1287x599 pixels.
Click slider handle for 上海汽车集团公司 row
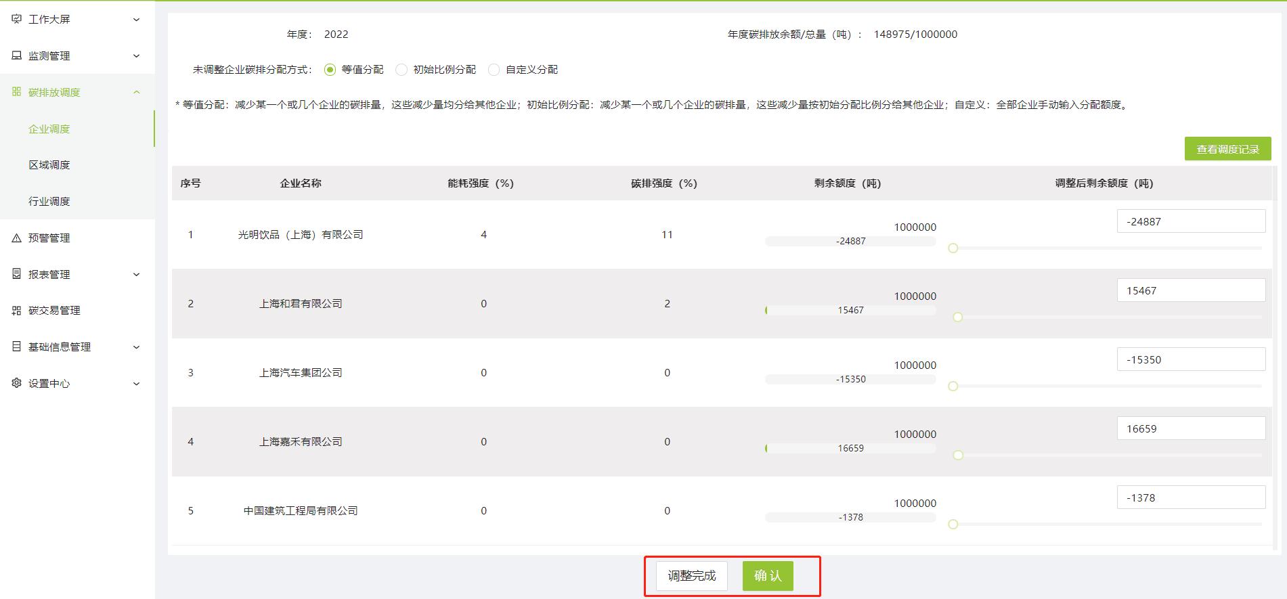(953, 386)
